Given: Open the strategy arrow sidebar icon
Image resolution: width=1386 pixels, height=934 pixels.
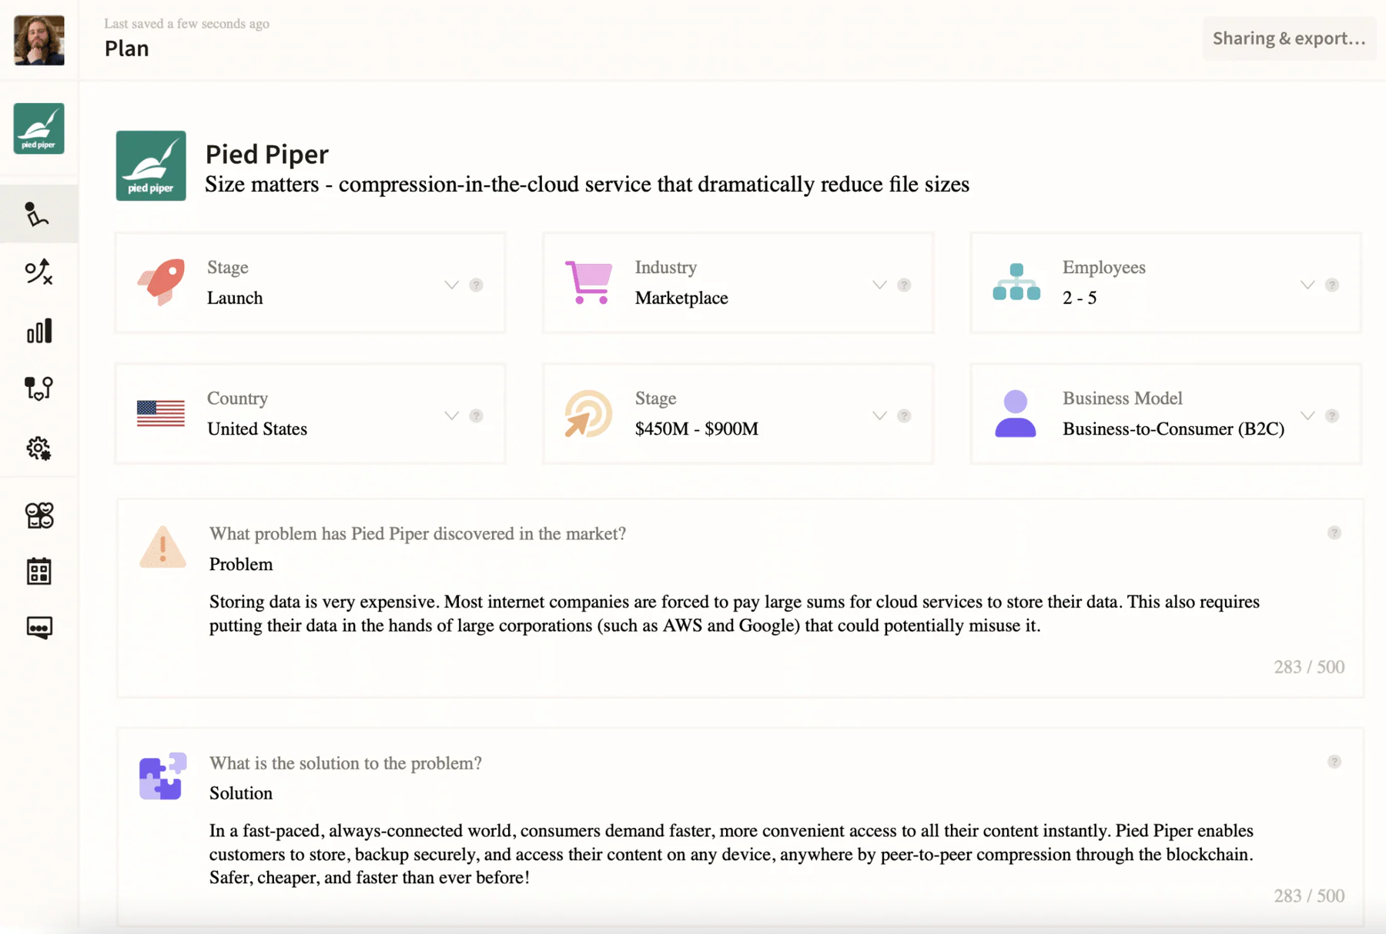Looking at the screenshot, I should (x=38, y=272).
